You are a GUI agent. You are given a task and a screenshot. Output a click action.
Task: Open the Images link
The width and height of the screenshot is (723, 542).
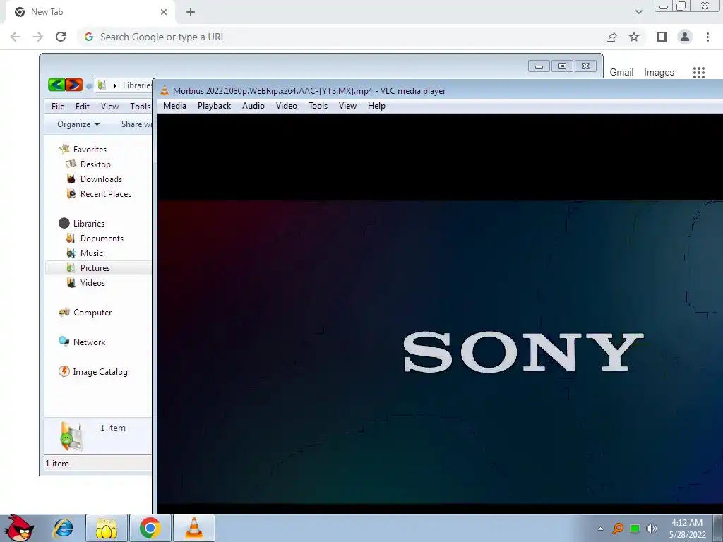[659, 73]
